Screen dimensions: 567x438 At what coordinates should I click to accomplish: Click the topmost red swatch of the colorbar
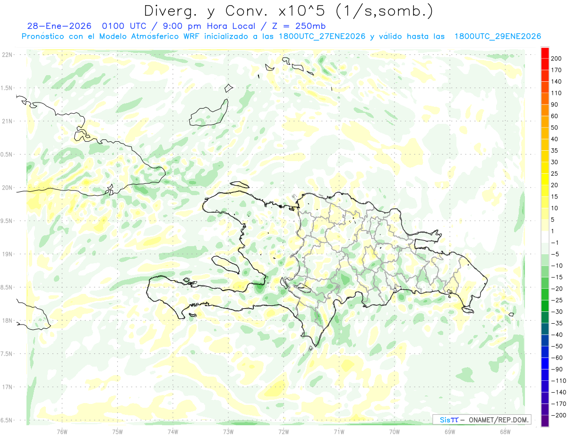545,53
